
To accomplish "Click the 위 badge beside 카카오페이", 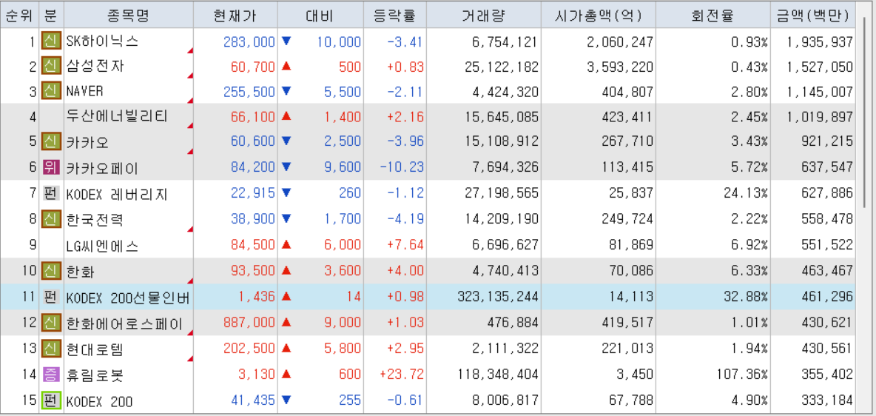I will [51, 167].
